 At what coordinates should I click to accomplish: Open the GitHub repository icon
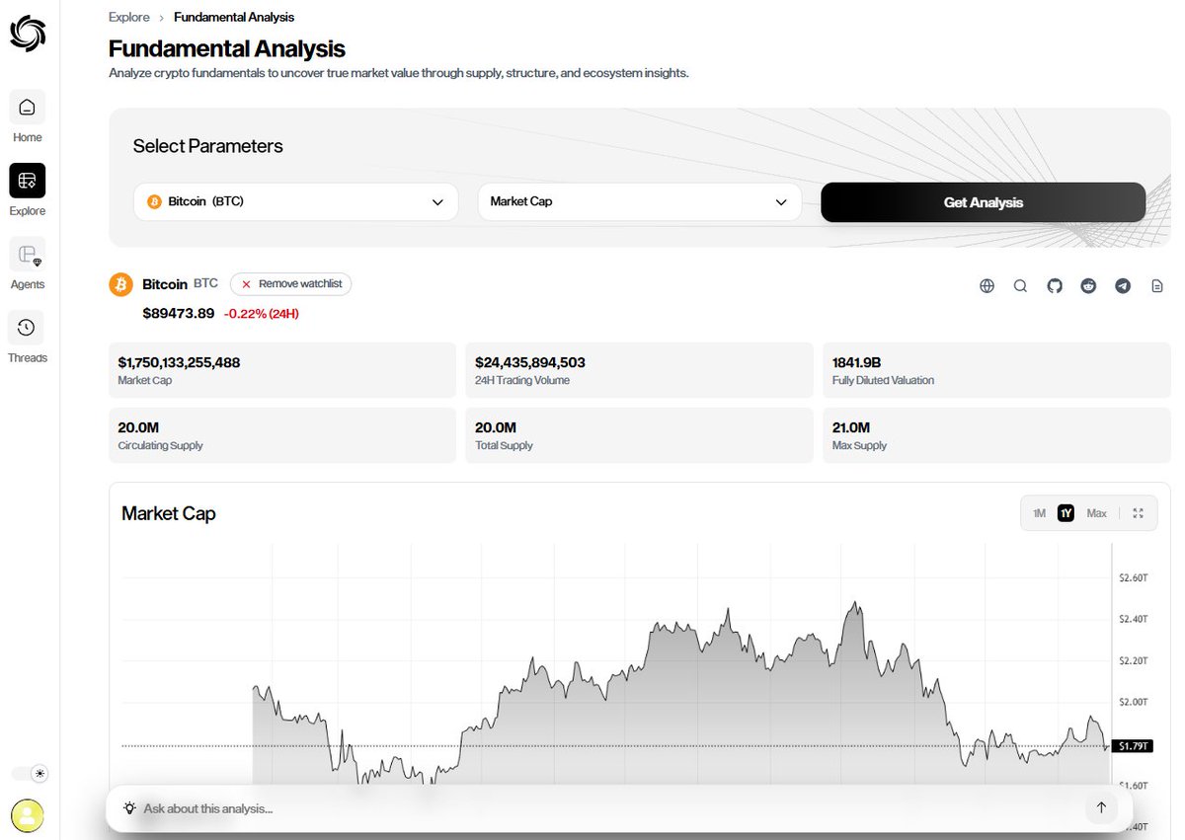point(1055,286)
